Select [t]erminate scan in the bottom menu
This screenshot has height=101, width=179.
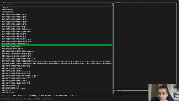(60, 95)
